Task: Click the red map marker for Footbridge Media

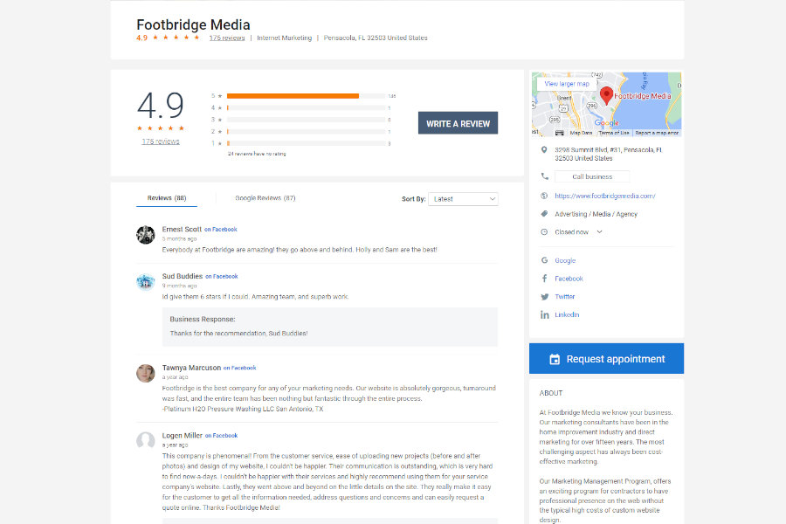Action: coord(606,95)
